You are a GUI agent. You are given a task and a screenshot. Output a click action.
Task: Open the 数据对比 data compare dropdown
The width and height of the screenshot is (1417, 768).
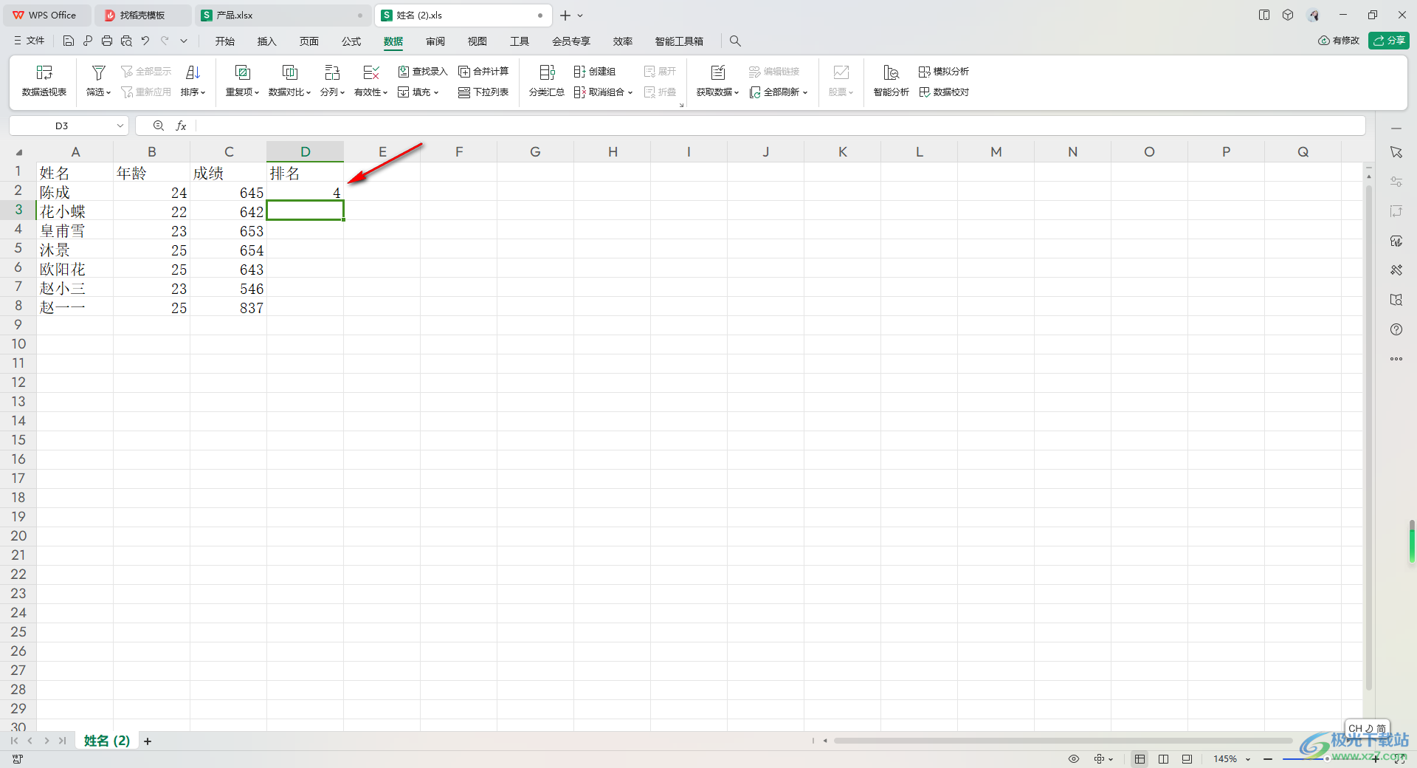289,92
